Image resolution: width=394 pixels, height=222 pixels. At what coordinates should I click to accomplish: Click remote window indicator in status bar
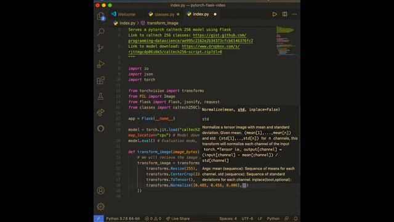click(98, 218)
